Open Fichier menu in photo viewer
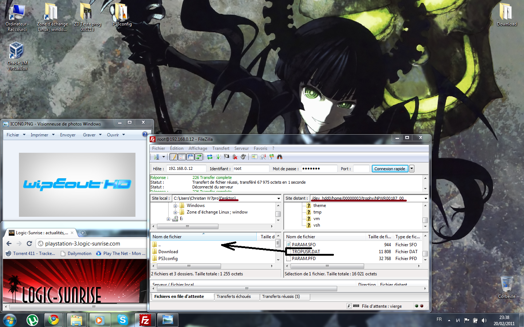 16,135
